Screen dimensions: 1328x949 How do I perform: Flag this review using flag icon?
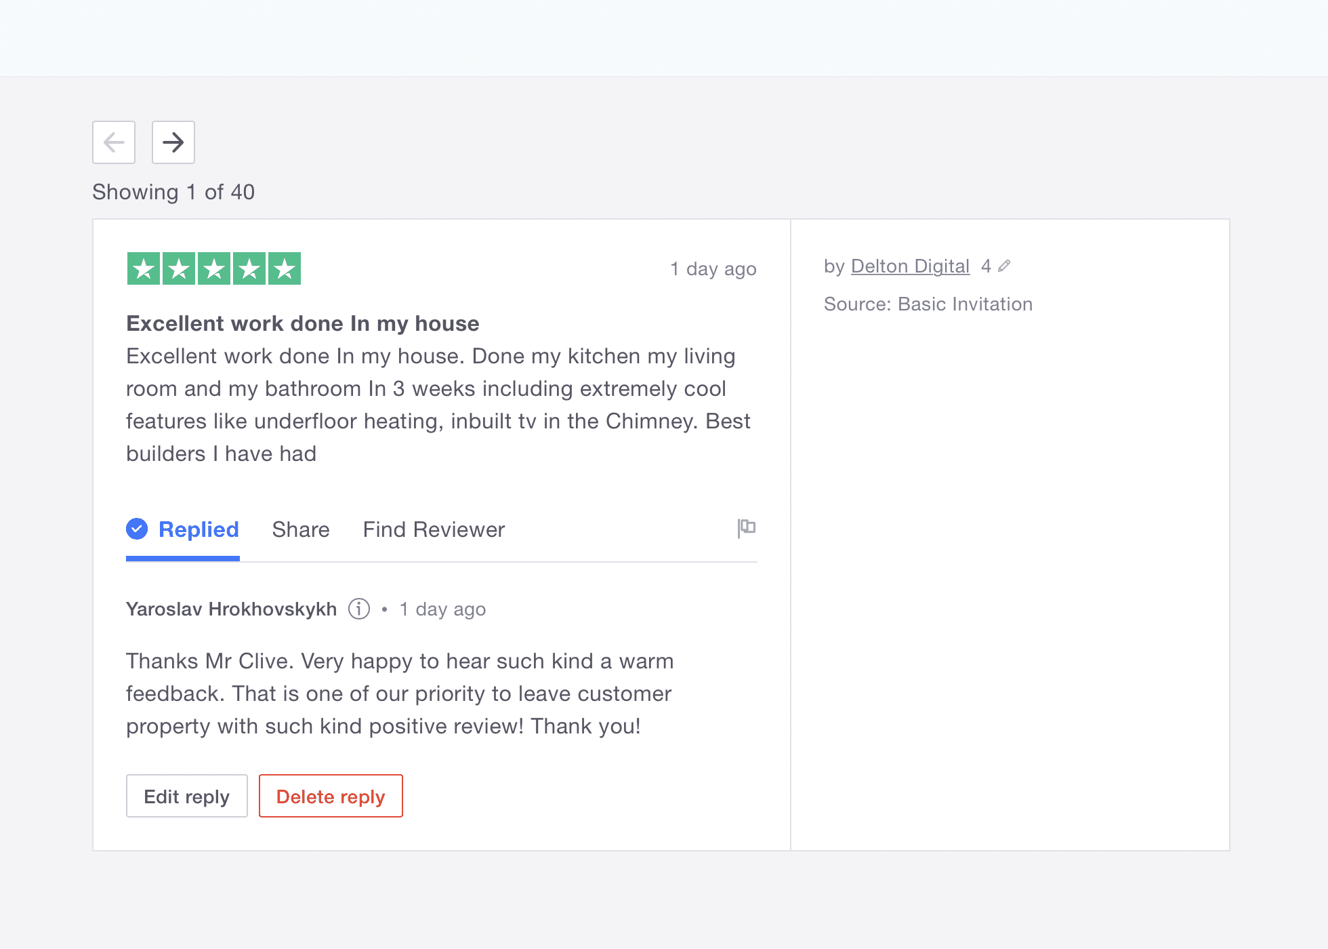pos(746,527)
